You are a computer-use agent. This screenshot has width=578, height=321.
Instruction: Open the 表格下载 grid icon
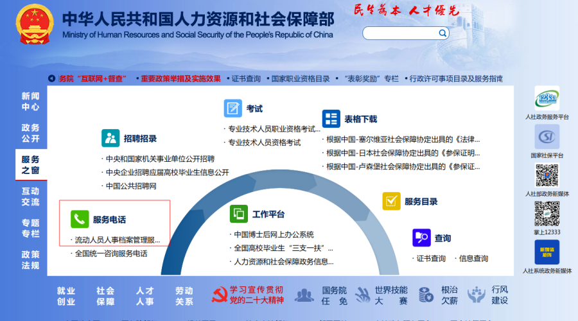click(x=331, y=119)
